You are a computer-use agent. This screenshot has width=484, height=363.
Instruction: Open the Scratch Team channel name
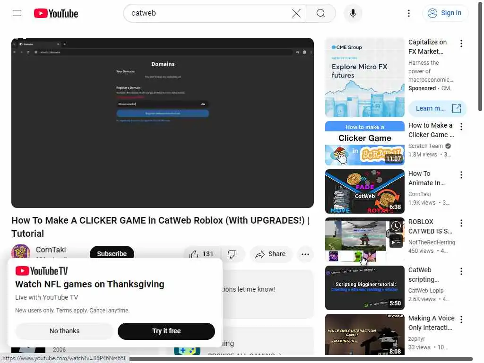(x=425, y=146)
